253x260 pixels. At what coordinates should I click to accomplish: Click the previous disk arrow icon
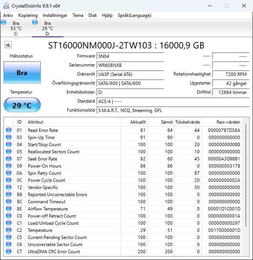coord(8,45)
